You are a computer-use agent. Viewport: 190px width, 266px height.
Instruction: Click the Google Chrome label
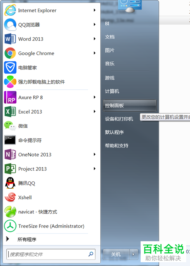36,53
